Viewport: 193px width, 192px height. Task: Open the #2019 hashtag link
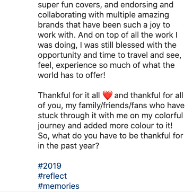click(x=49, y=166)
